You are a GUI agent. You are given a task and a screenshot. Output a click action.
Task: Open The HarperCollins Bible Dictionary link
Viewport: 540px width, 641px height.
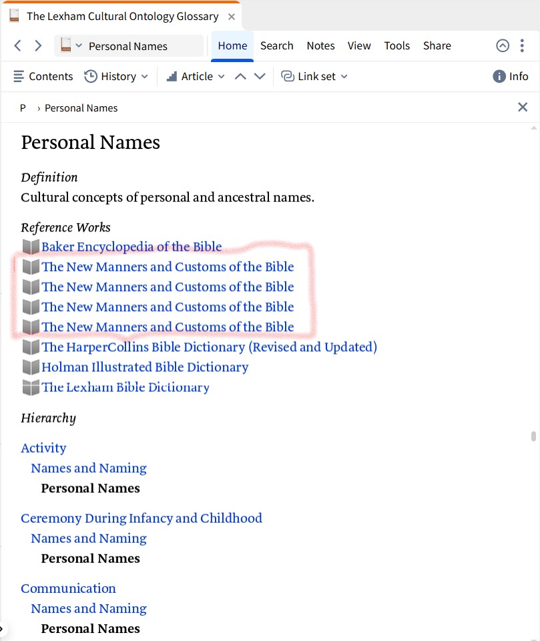(209, 347)
